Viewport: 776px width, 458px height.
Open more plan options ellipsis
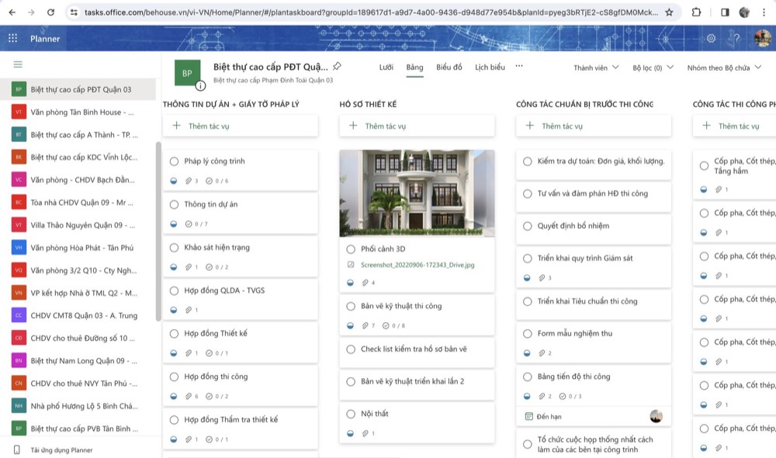pos(518,66)
